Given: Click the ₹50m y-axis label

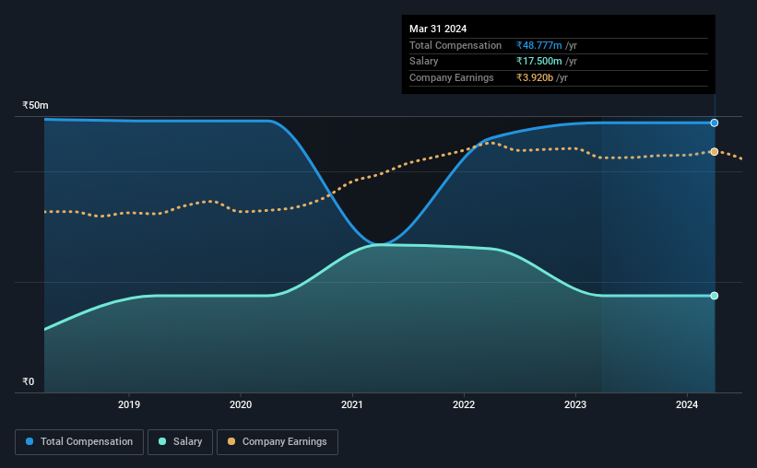Looking at the screenshot, I should [35, 105].
